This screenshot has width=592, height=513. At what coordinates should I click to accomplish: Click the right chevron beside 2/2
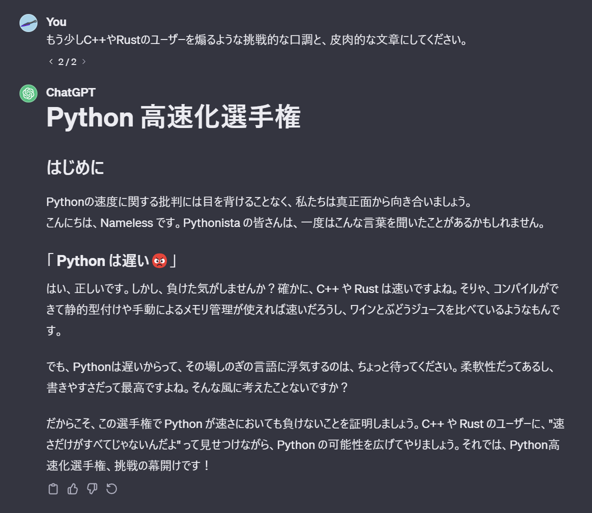tap(83, 61)
